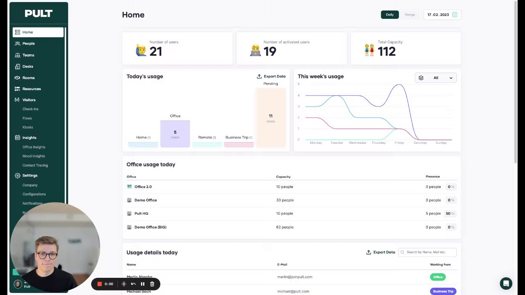Screen dimensions: 525x295
Task: Restart recording with the undo arrow
Action: (x=133, y=284)
